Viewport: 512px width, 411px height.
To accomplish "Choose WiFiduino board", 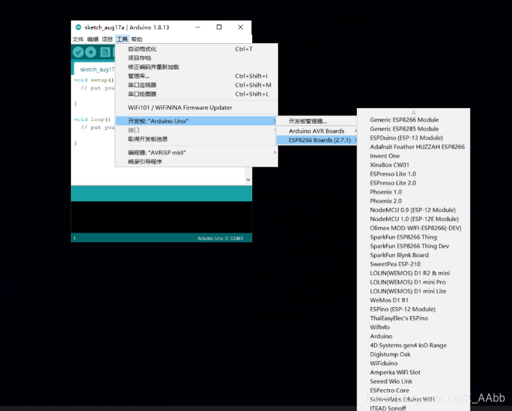I will click(x=414, y=363).
